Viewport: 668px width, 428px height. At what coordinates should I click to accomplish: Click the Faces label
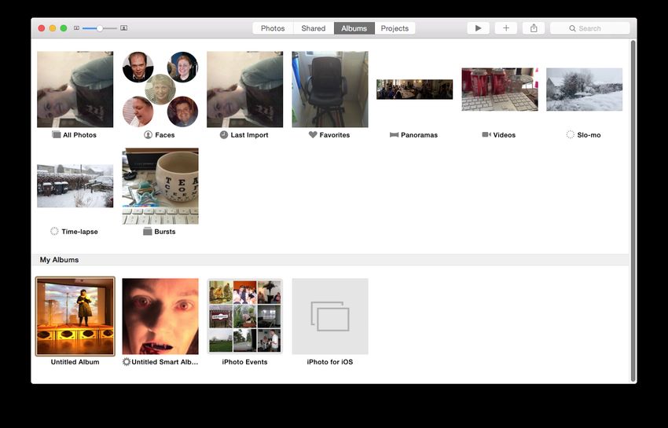165,135
